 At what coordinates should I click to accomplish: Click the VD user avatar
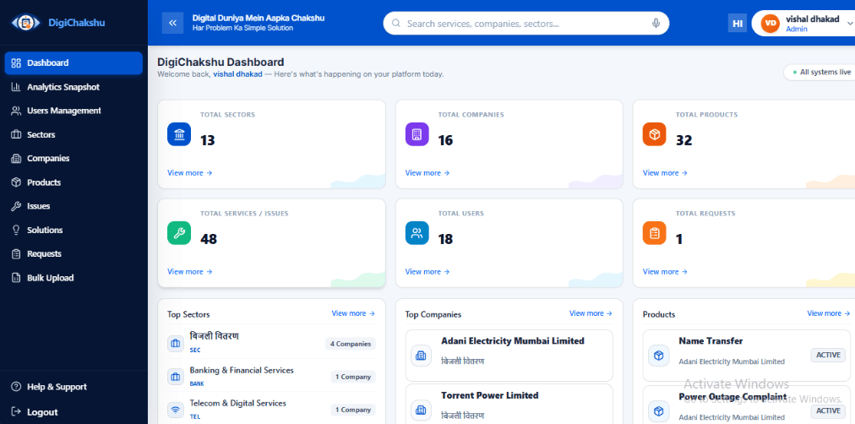[770, 24]
